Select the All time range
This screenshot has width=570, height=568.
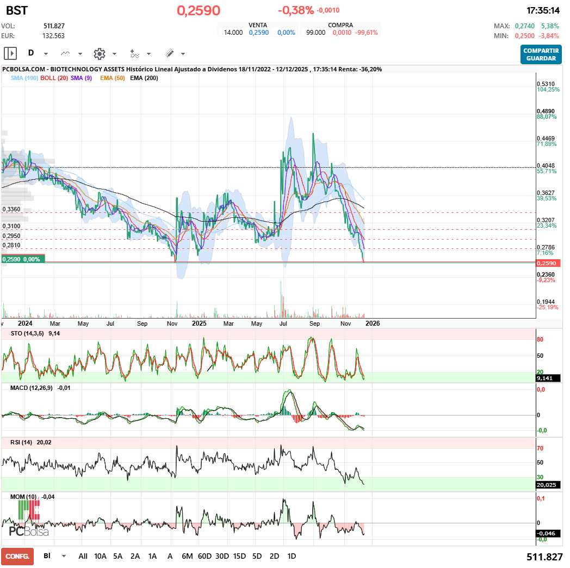[83, 556]
